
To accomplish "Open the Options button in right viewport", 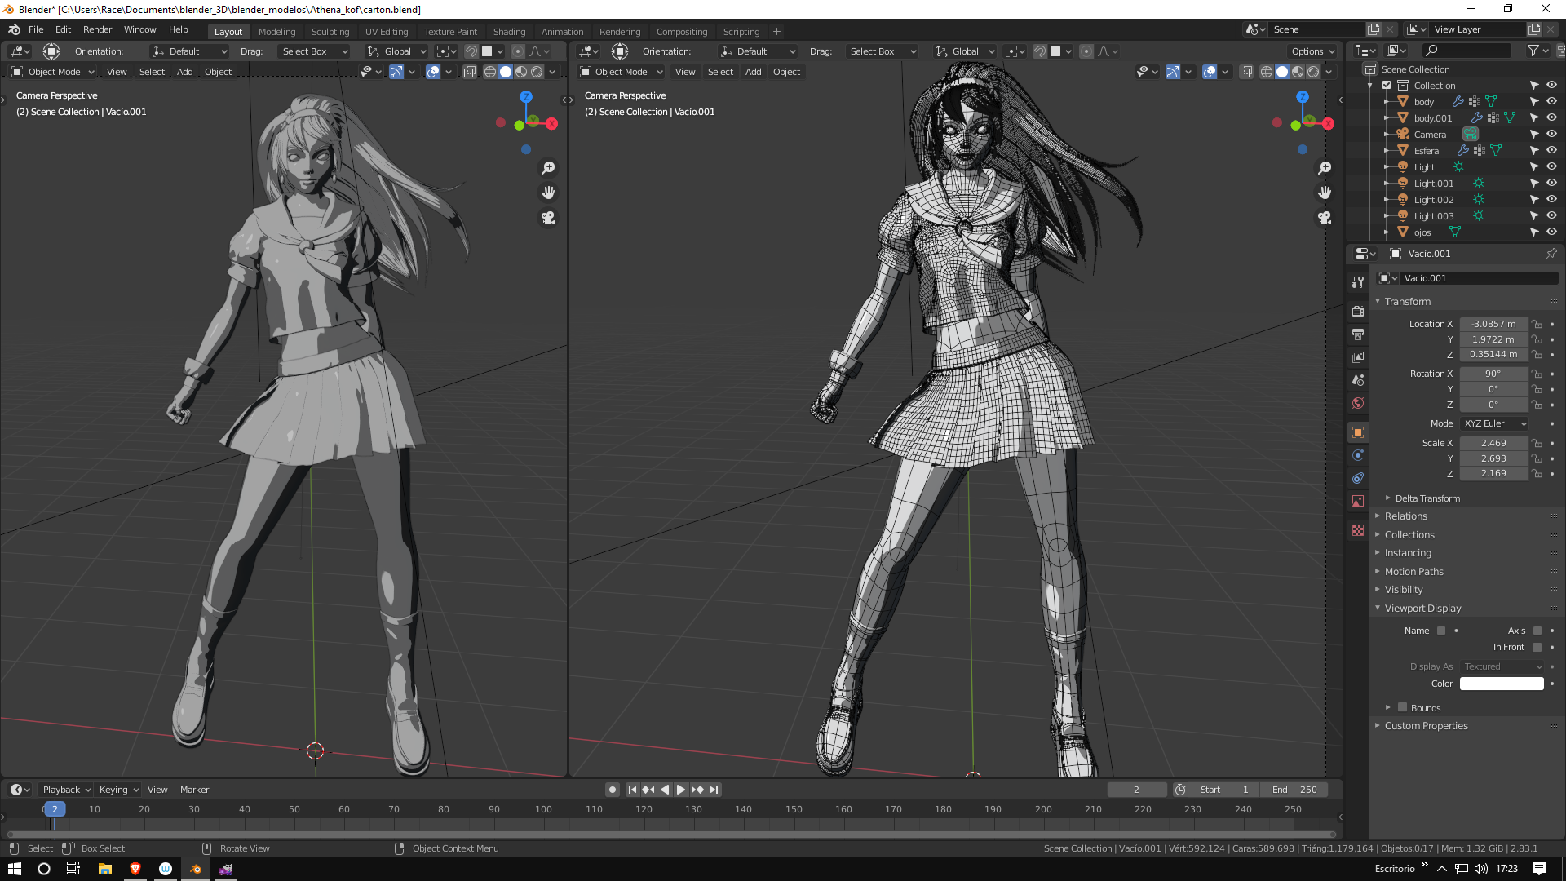I will pyautogui.click(x=1312, y=51).
